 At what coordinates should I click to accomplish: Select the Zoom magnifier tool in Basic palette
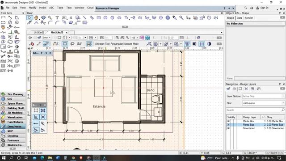pos(50,18)
